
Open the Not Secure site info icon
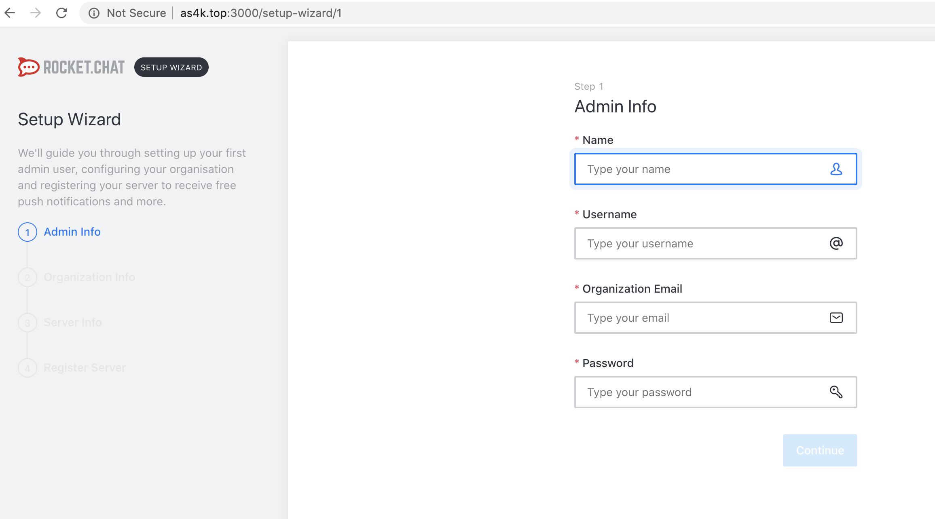click(x=94, y=13)
